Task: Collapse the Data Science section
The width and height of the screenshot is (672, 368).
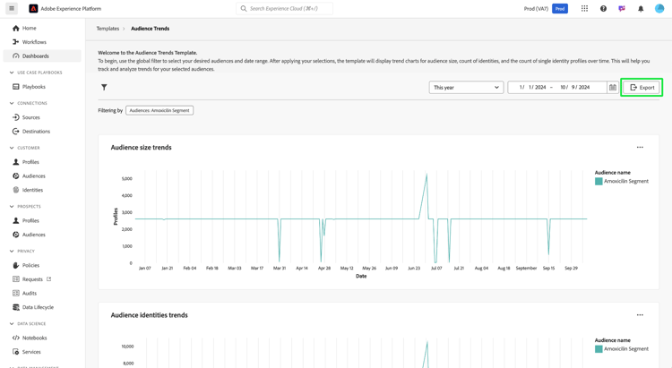Action: pos(12,324)
